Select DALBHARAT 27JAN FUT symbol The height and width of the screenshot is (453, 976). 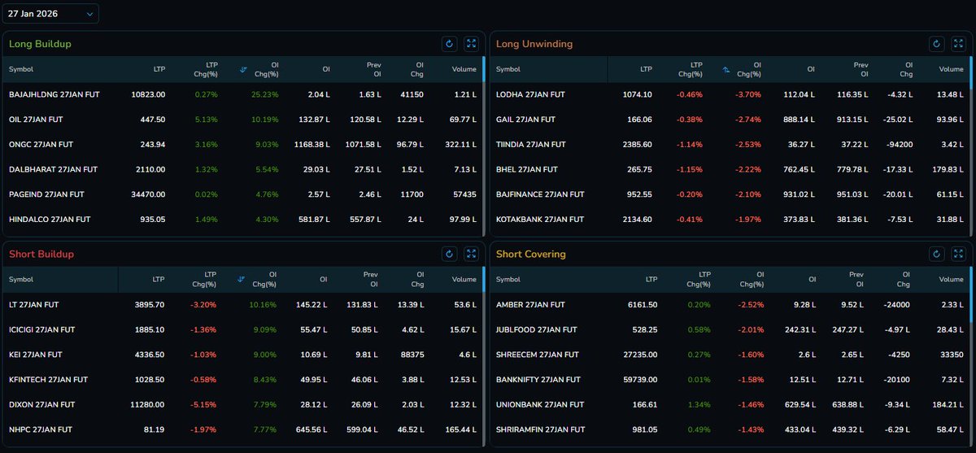tap(53, 170)
